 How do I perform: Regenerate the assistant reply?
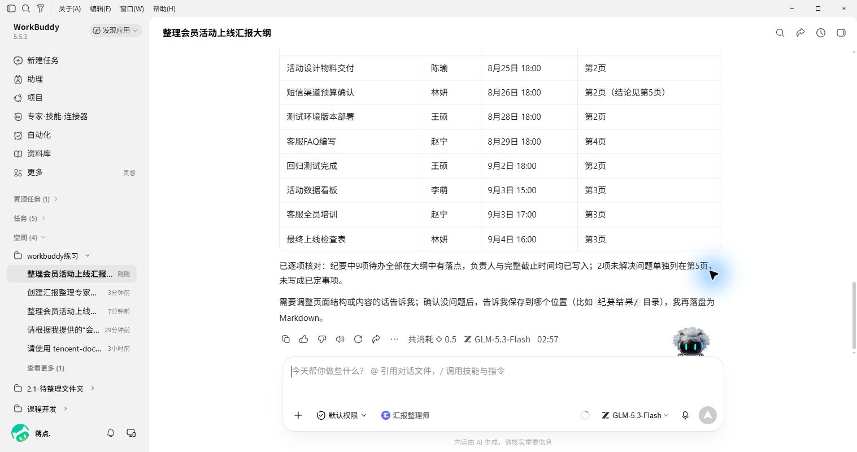point(358,339)
